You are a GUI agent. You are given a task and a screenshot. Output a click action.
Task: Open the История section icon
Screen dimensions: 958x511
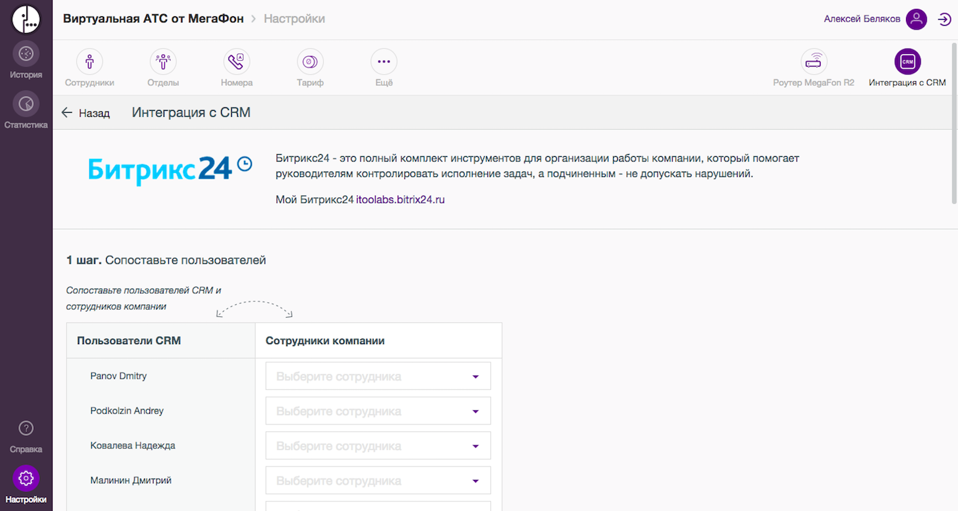pos(26,53)
